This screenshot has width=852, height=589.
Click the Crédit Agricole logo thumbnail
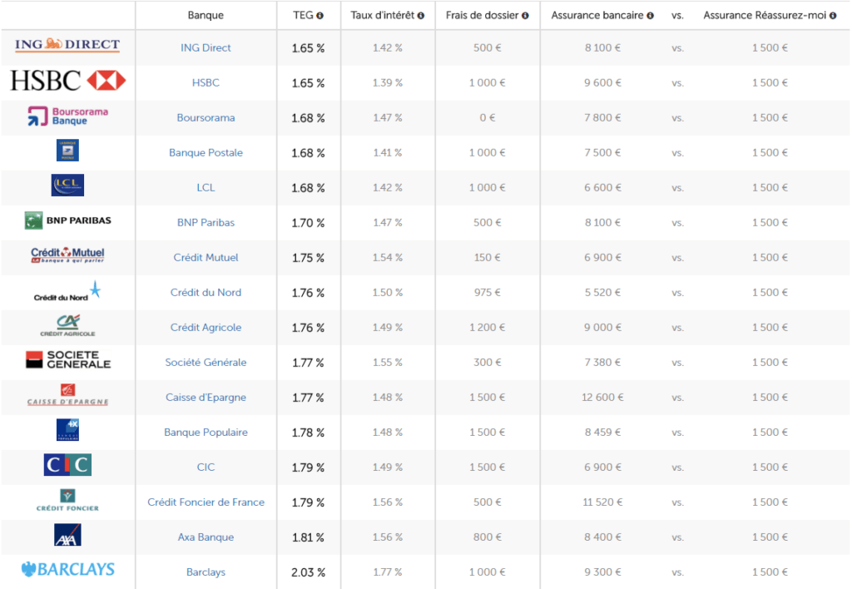[x=67, y=325]
